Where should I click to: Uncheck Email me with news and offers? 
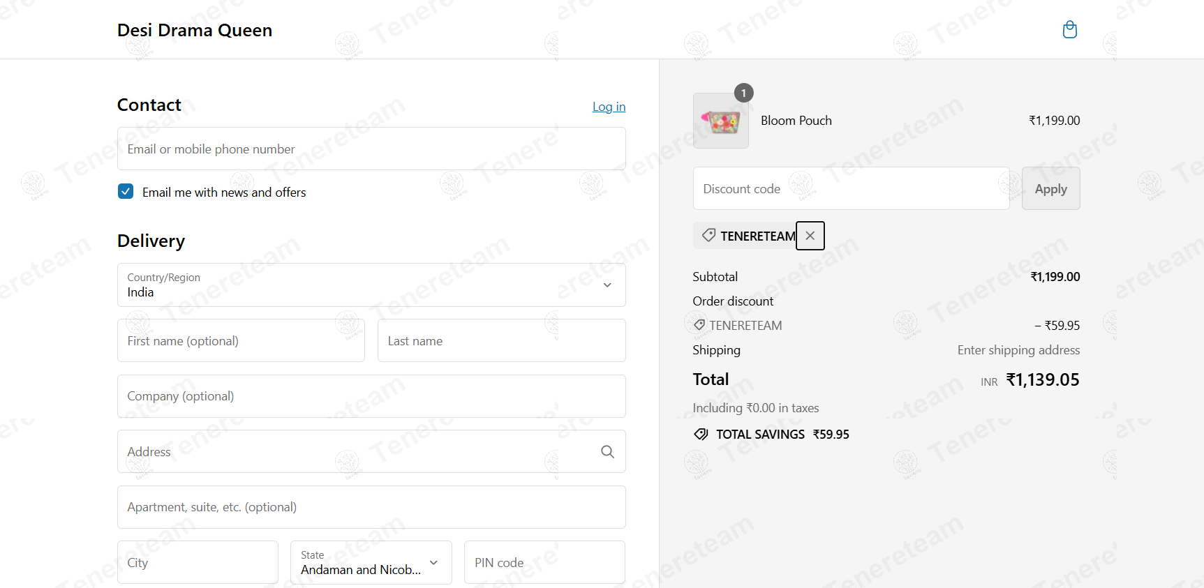pos(126,192)
